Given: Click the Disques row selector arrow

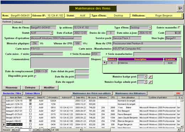Looking at the screenshot, I should pos(104,62).
